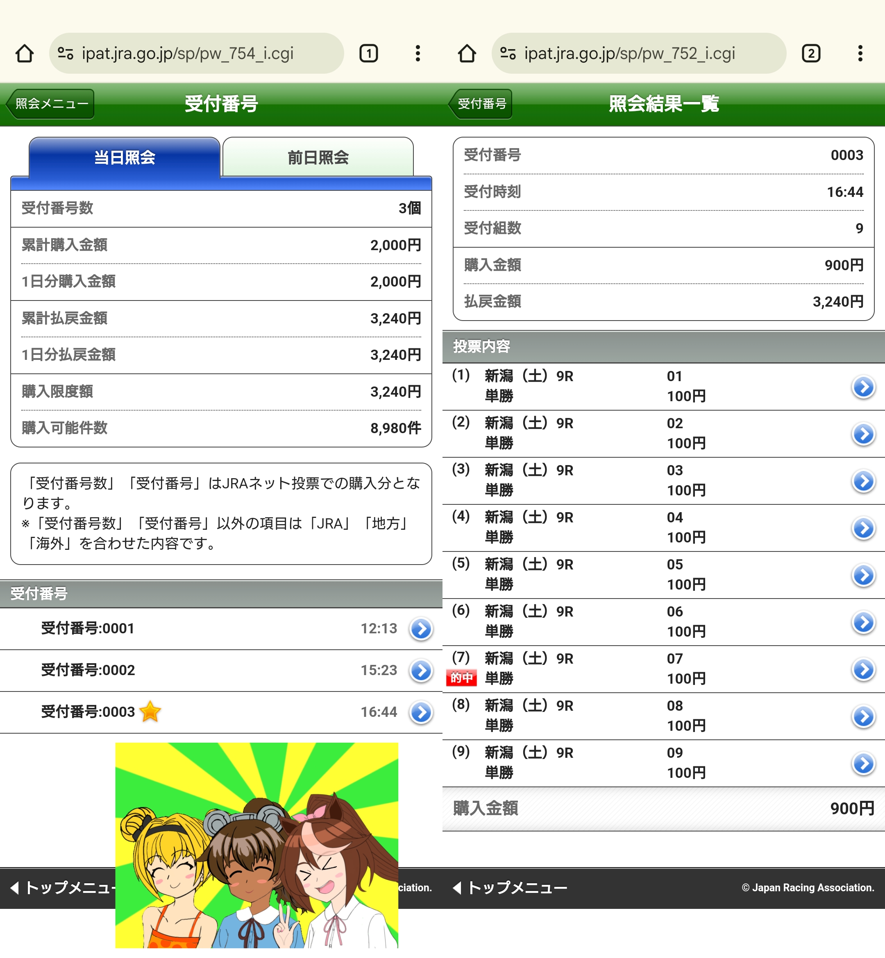Switch to 前日照会 tab
The height and width of the screenshot is (958, 885).
[x=318, y=157]
